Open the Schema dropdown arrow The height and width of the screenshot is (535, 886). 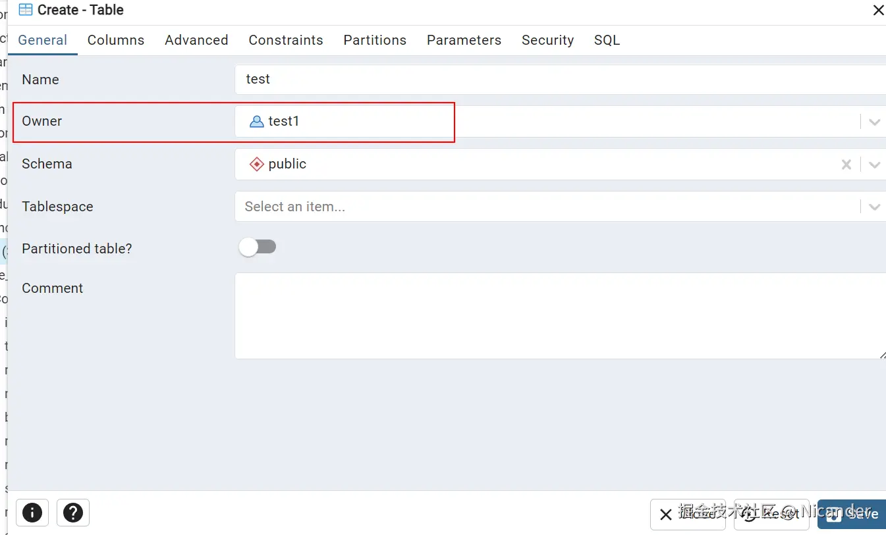(874, 165)
